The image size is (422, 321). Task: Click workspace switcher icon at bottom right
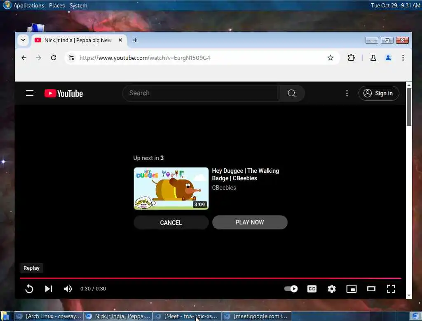coord(415,316)
